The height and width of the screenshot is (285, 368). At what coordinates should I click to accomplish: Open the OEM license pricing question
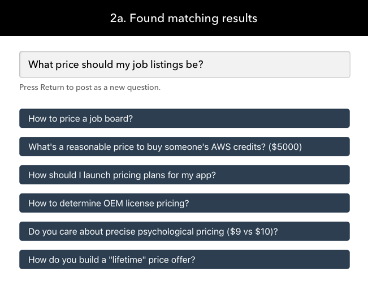coord(184,204)
